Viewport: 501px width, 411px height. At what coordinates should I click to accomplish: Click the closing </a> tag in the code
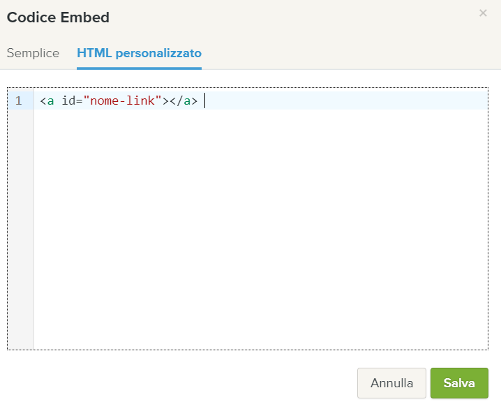click(x=184, y=100)
